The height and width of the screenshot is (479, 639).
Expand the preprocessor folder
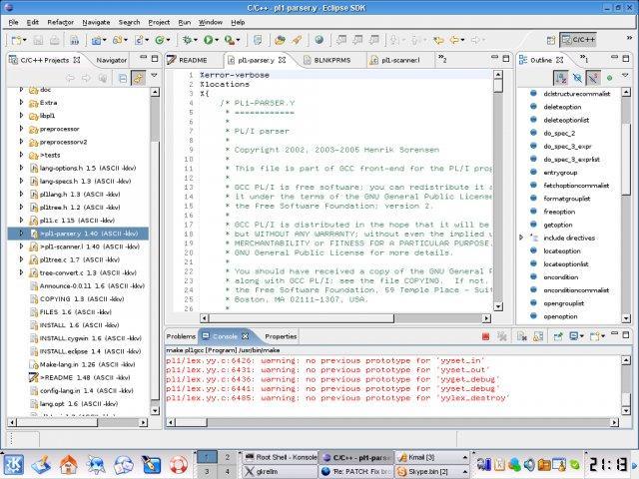[x=22, y=129]
